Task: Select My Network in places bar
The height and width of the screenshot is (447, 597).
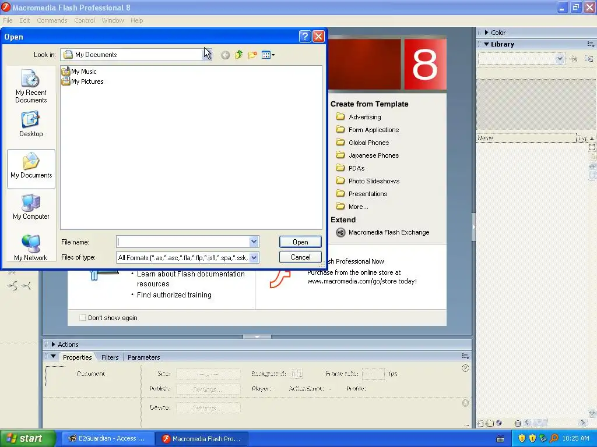Action: pos(31,248)
